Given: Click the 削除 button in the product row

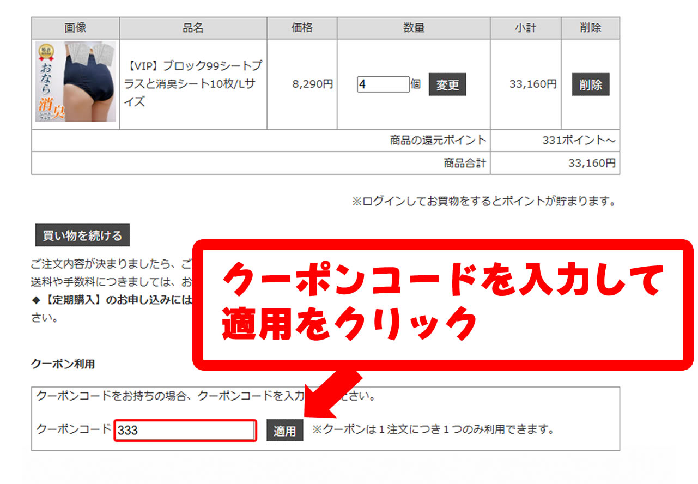Looking at the screenshot, I should [591, 84].
